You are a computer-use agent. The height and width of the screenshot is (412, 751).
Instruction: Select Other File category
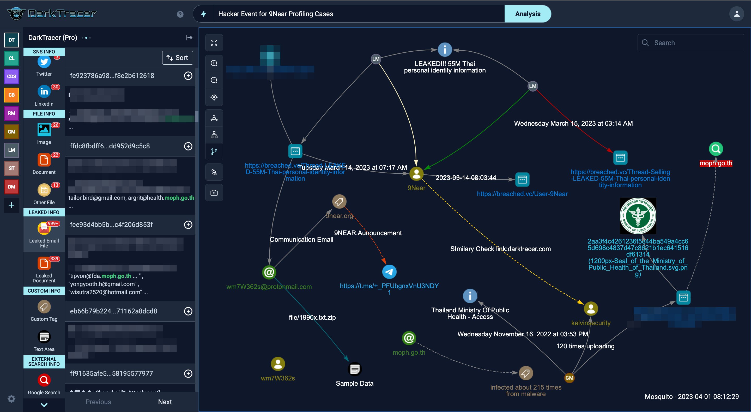click(44, 193)
